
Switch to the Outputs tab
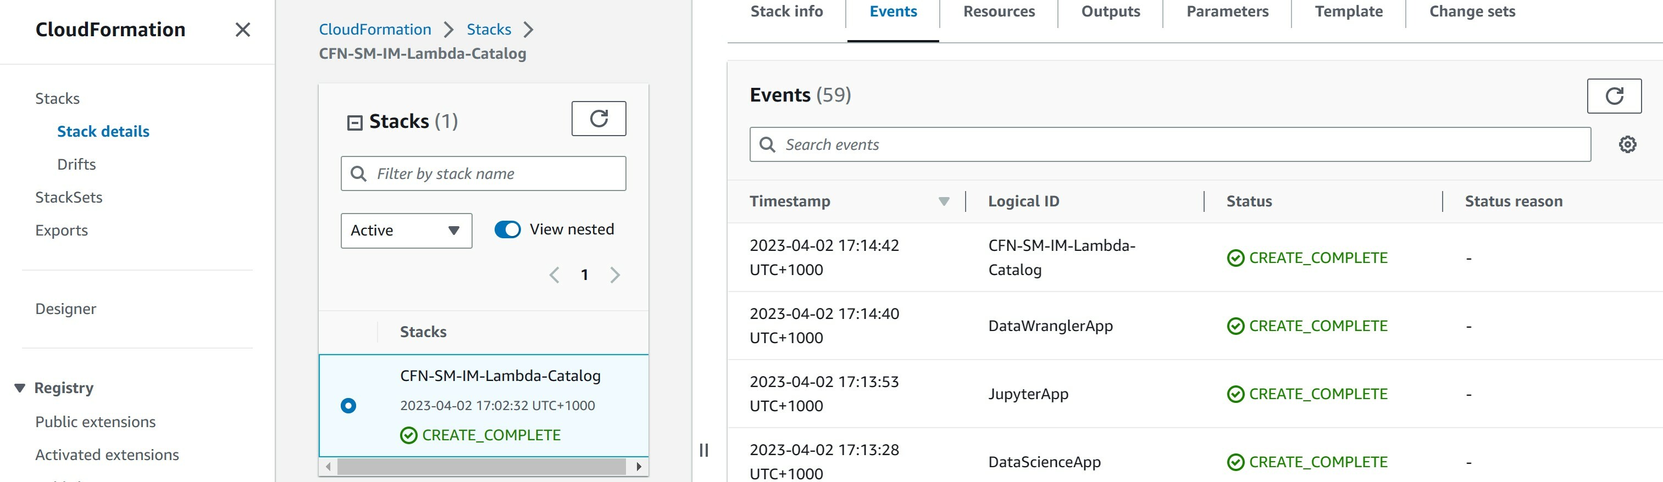pos(1110,12)
